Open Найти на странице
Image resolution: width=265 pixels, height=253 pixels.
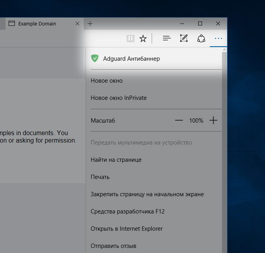tap(154, 160)
